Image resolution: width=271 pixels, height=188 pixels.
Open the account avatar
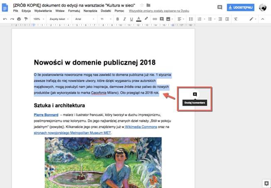point(263,7)
